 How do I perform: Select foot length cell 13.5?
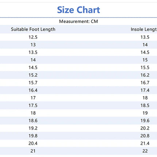33,52
